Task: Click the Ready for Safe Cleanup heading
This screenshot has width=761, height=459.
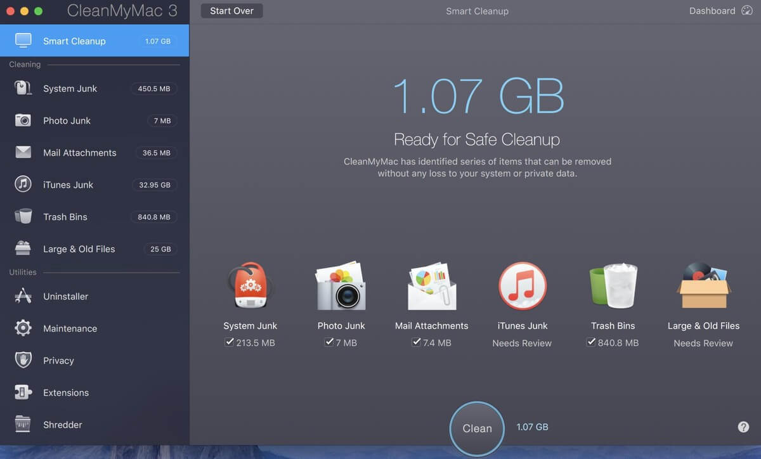Action: [x=477, y=139]
